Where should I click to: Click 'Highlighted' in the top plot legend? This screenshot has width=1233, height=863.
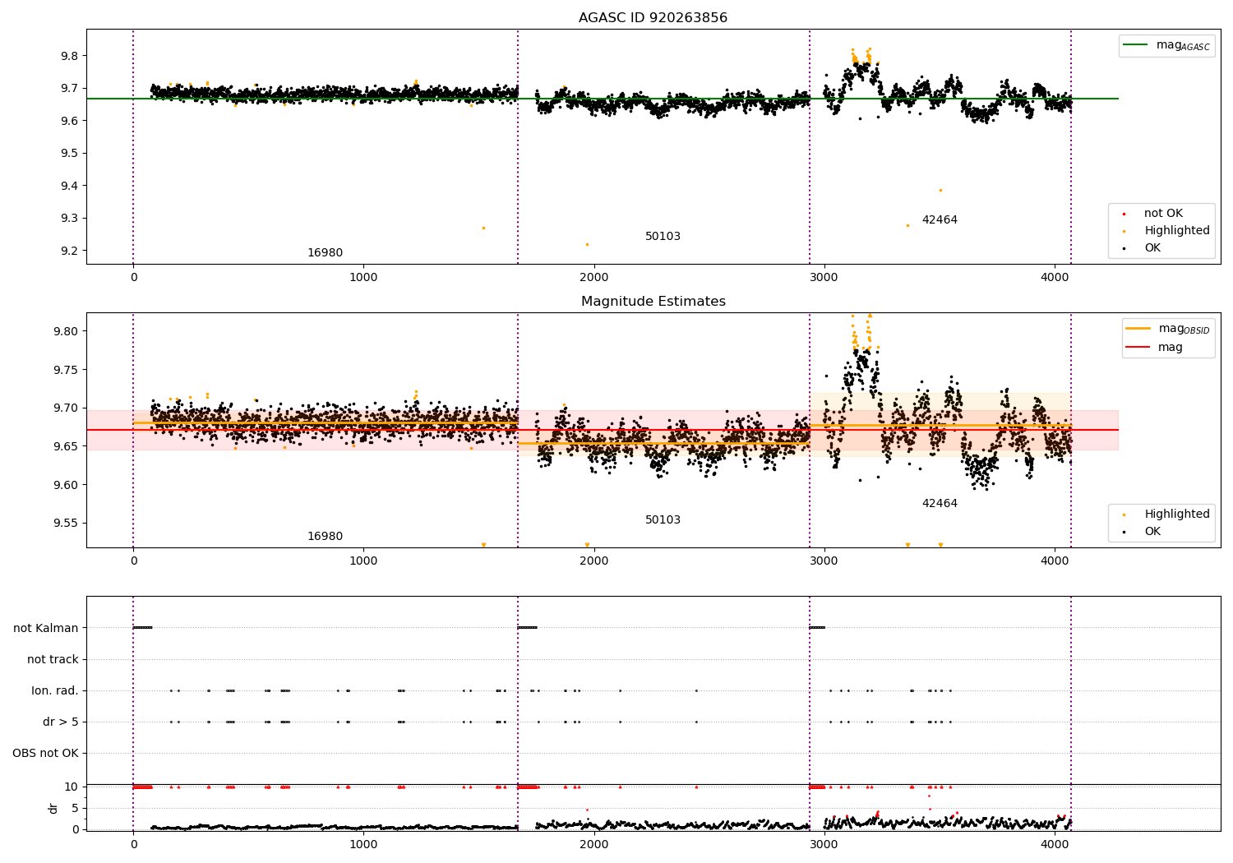pyautogui.click(x=1177, y=231)
